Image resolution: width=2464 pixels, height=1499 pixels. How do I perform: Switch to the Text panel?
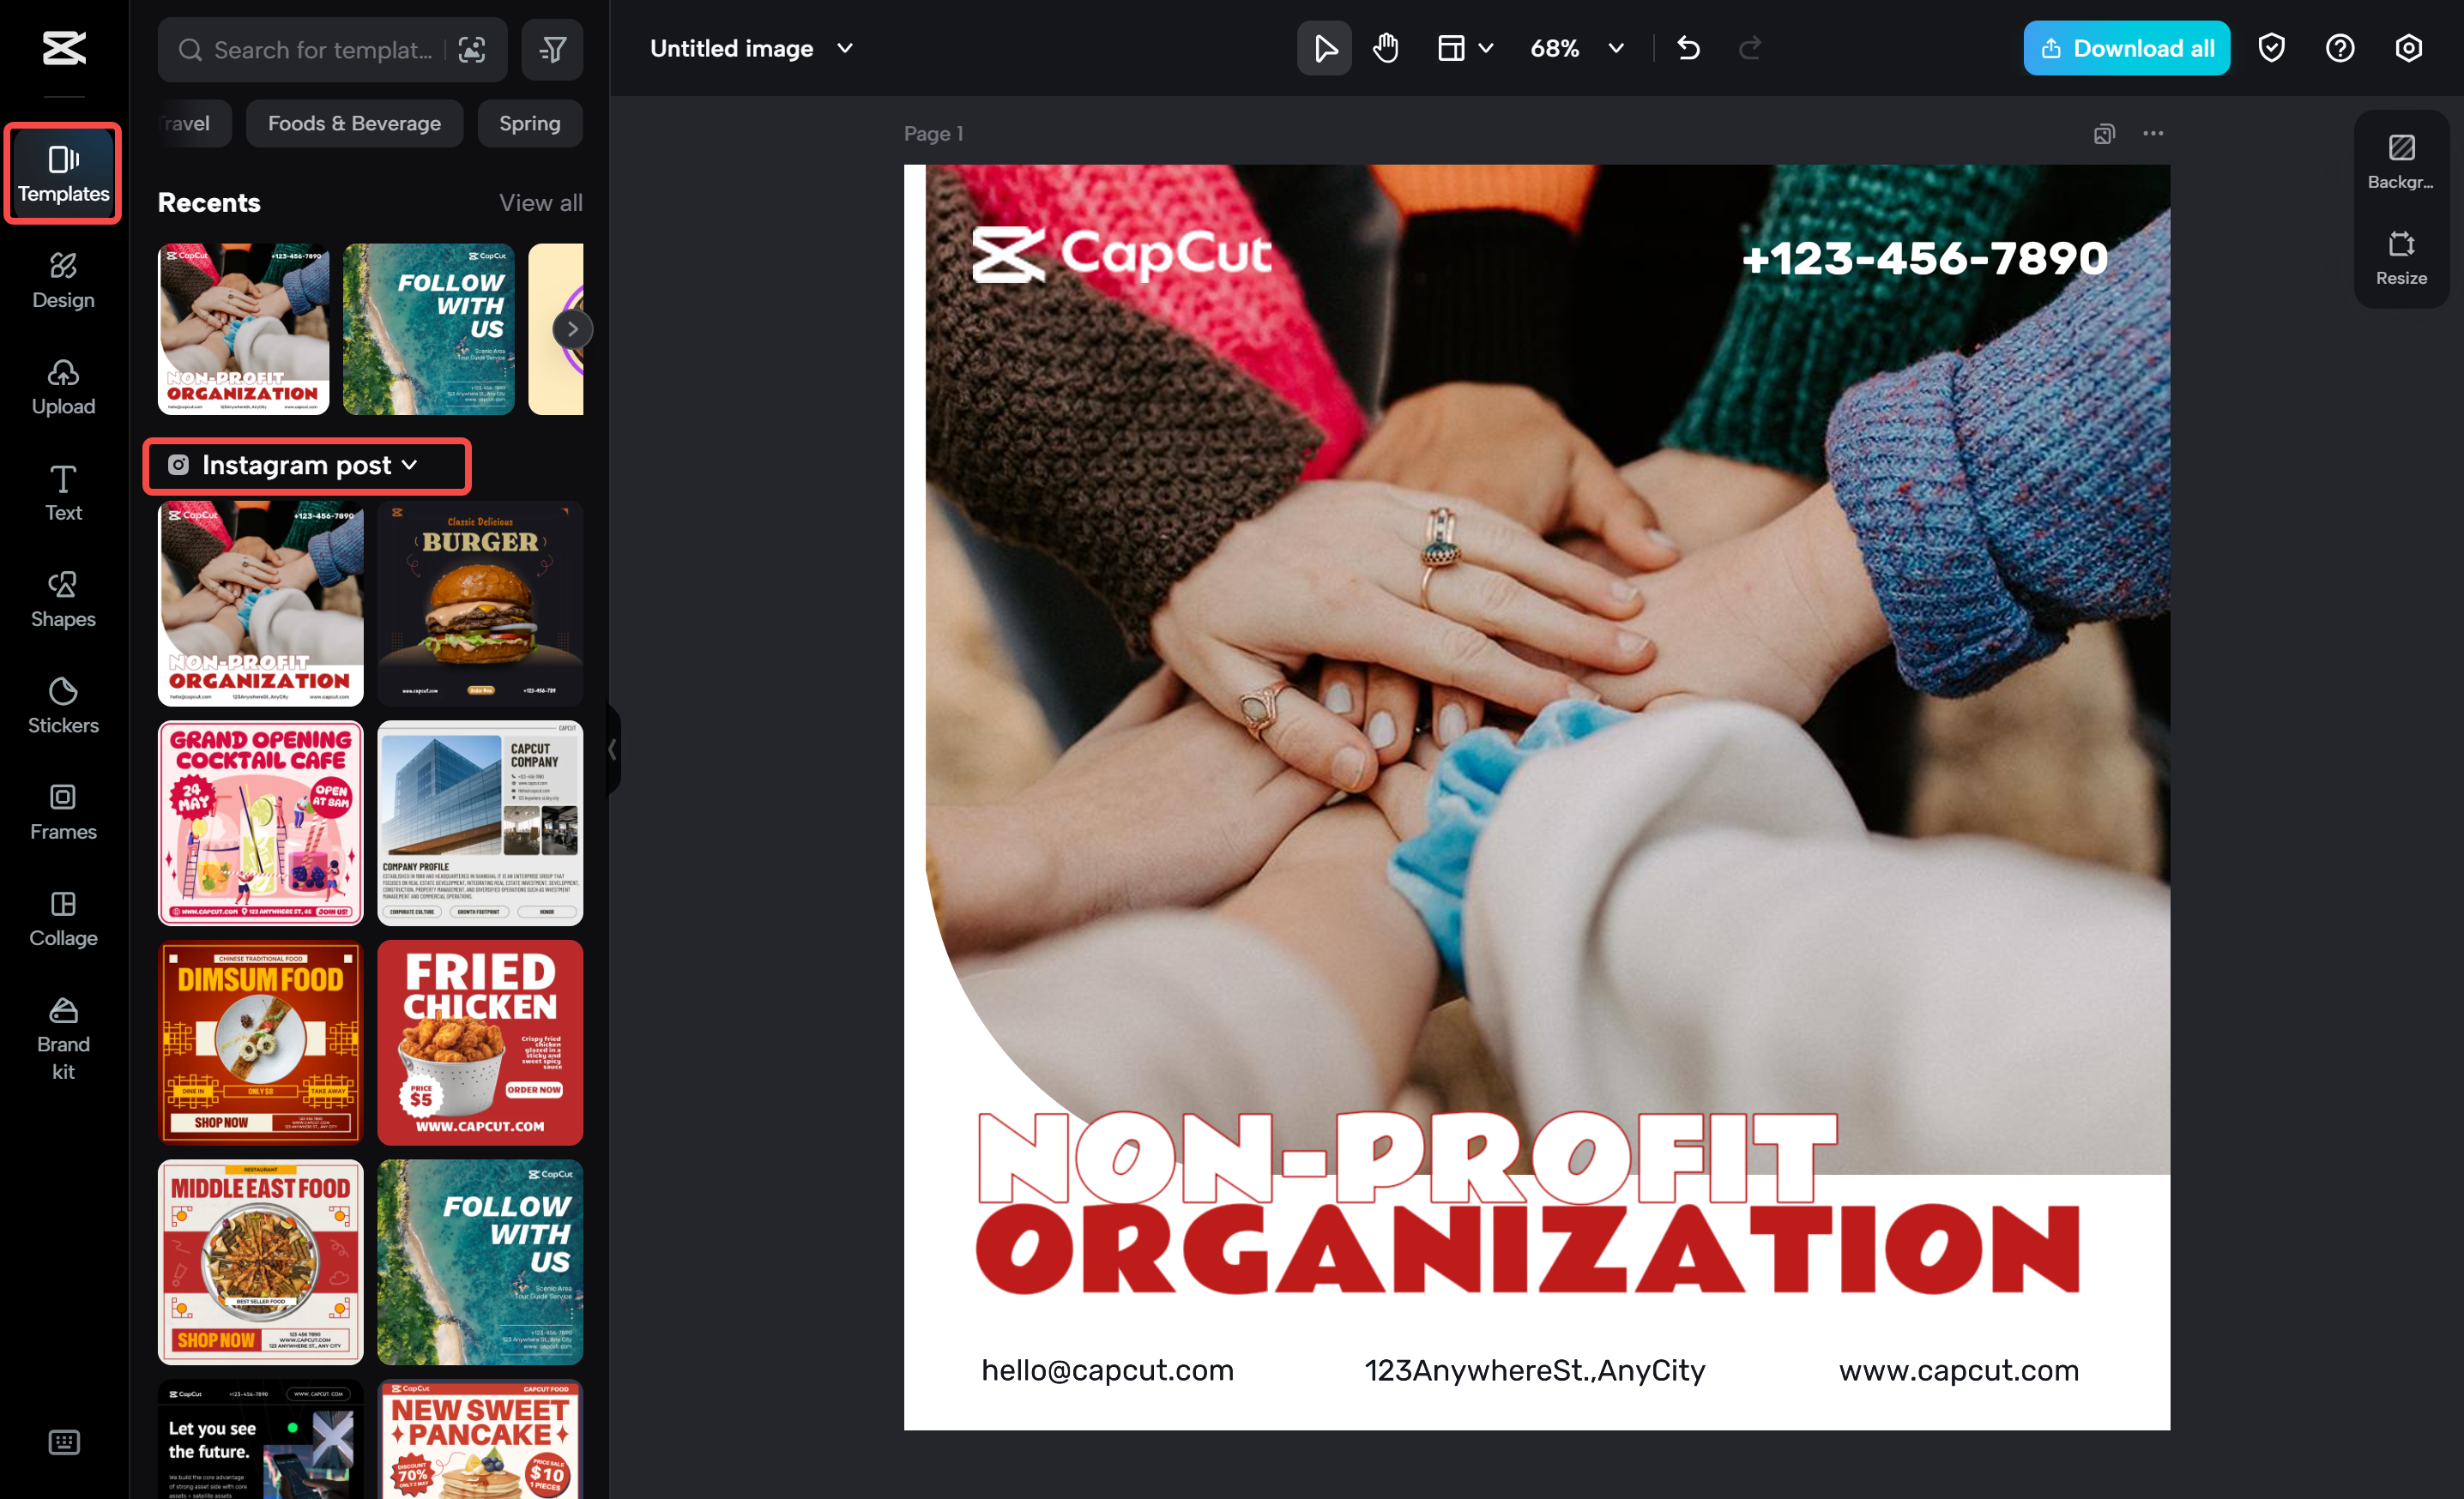[63, 493]
